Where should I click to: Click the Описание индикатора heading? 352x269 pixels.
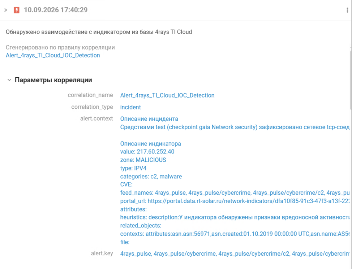coord(150,144)
